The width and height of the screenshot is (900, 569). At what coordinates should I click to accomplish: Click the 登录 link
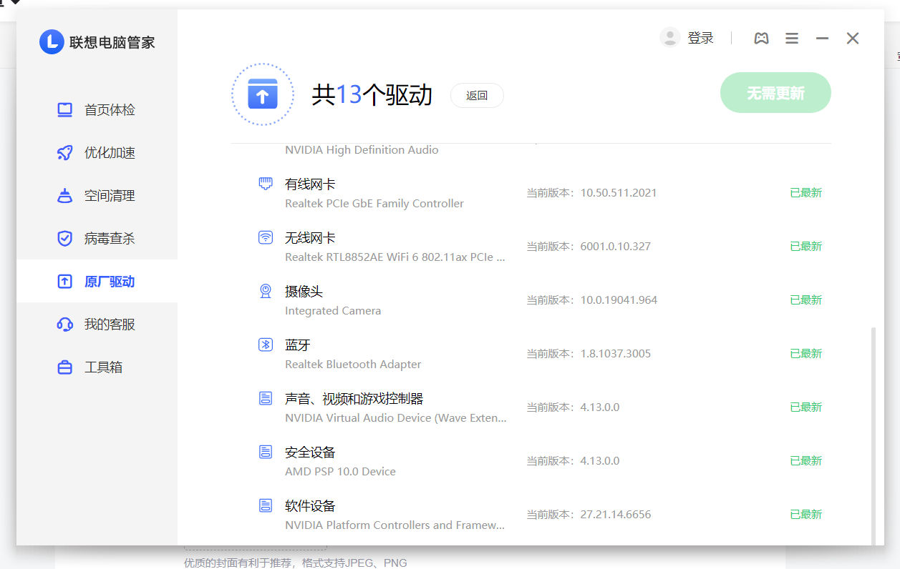(x=701, y=39)
